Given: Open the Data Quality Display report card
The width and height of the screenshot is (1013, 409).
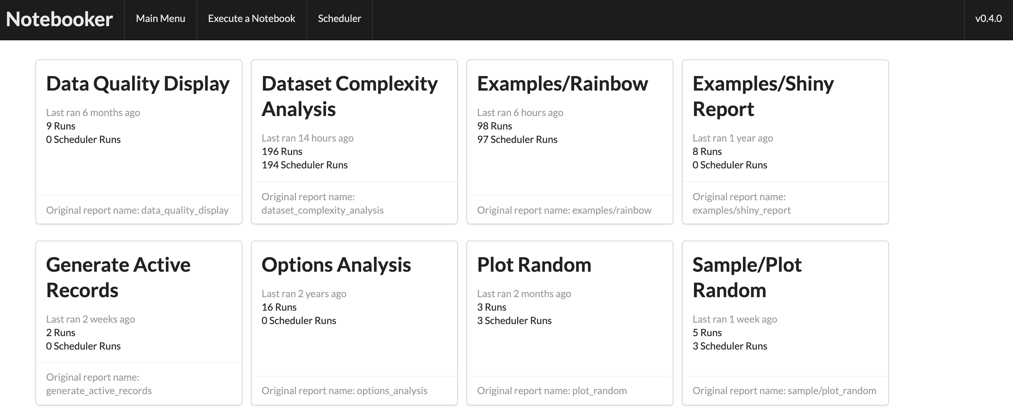Looking at the screenshot, I should coord(138,83).
